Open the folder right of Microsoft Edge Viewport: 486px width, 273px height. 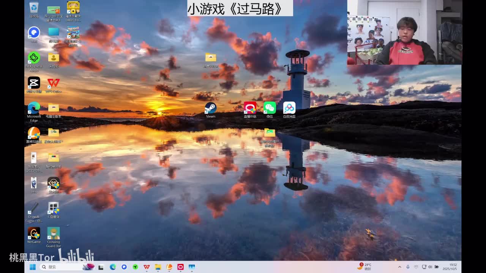[x=54, y=110]
